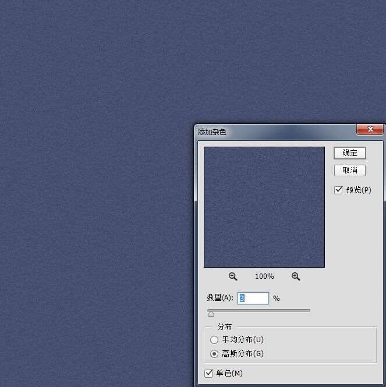Cancel with the 取消 button
The height and width of the screenshot is (387, 386).
point(350,171)
